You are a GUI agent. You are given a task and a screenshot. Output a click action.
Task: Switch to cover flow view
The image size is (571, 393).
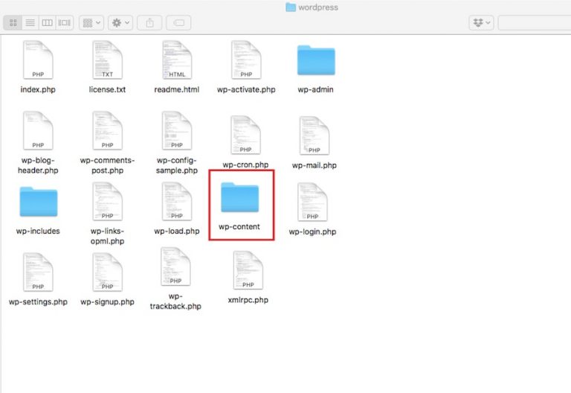(65, 23)
